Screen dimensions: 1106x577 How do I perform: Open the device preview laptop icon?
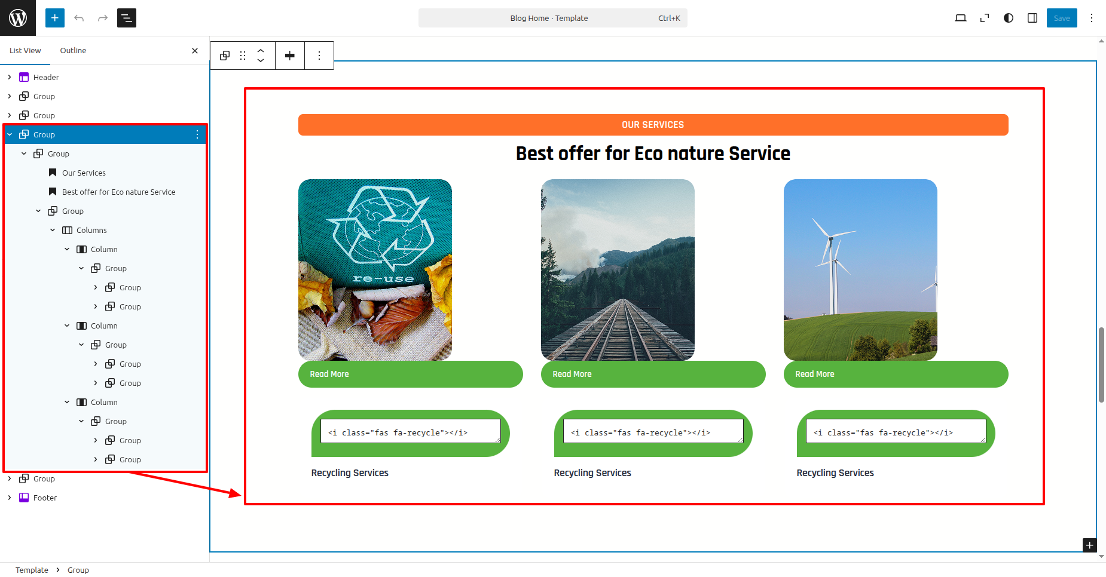click(x=961, y=18)
